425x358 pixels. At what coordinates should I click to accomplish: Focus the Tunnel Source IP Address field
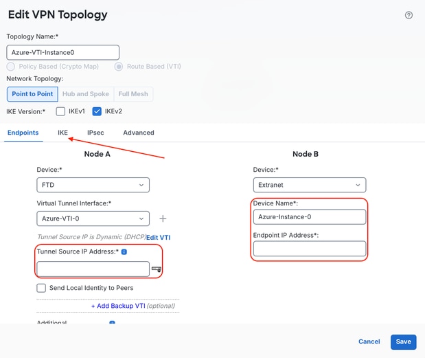(93, 269)
